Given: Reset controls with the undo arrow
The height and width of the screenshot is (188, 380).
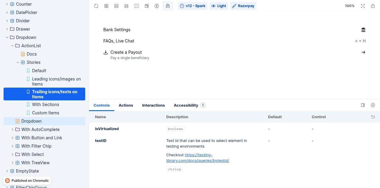Looking at the screenshot, I should pos(373,117).
